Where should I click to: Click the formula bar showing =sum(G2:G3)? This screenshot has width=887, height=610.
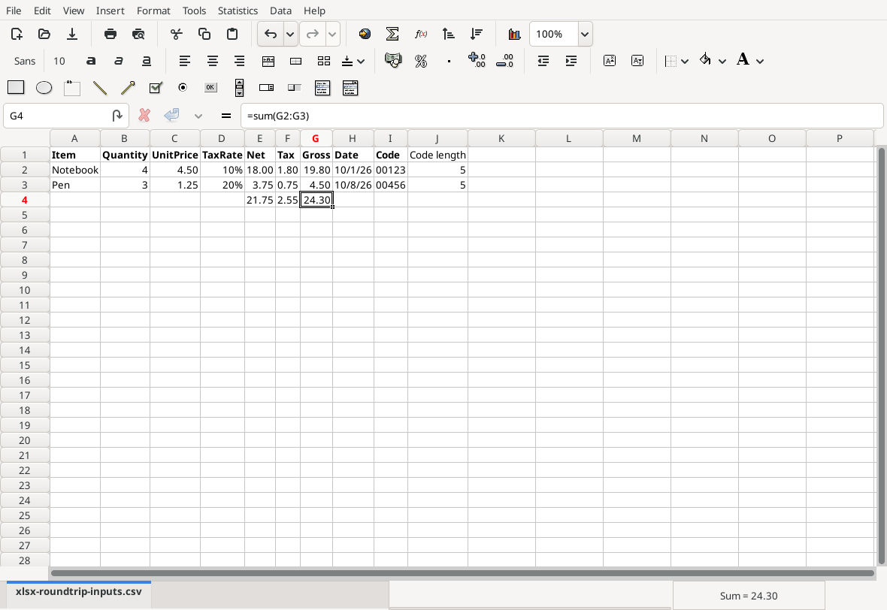coord(562,116)
